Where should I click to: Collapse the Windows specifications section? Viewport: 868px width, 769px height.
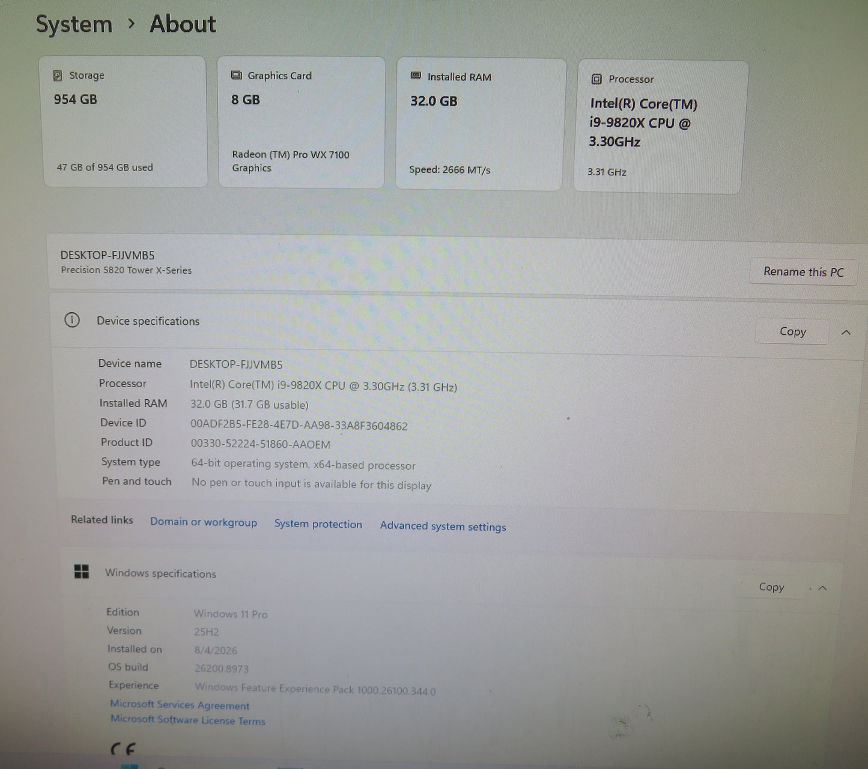823,588
